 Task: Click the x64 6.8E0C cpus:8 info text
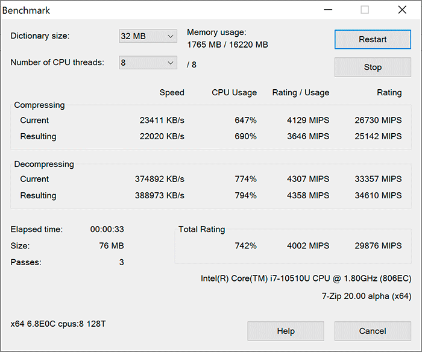click(x=58, y=324)
